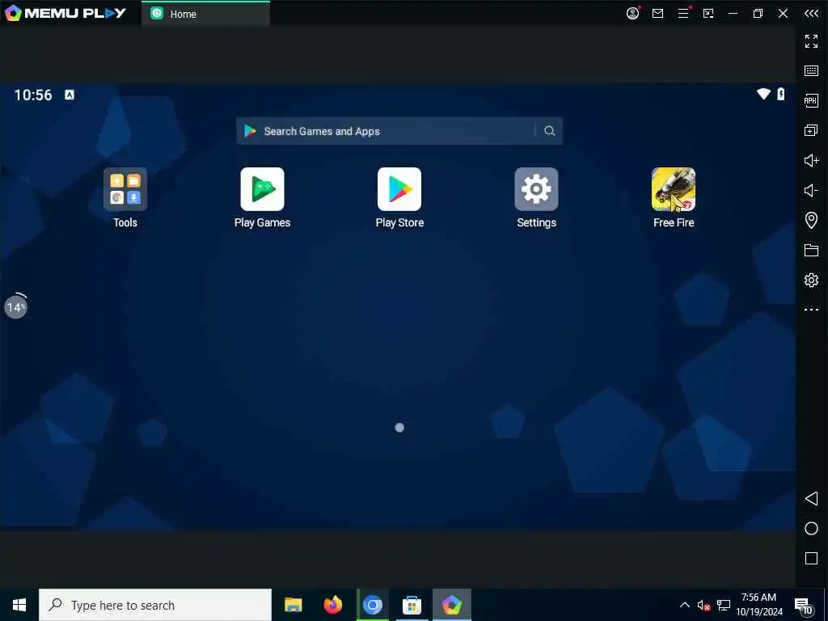Install APK from sidebar icon
This screenshot has width=828, height=621.
[x=811, y=100]
